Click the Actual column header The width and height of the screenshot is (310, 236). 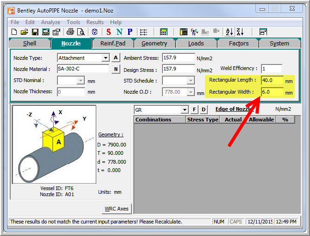233,120
